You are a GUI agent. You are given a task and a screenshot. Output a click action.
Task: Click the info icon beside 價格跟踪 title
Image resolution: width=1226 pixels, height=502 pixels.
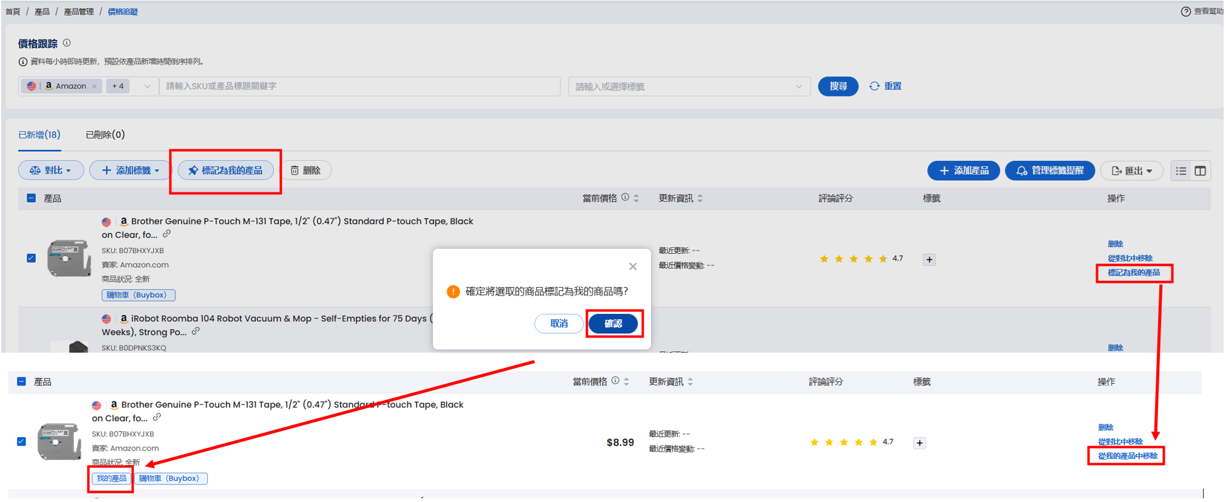click(67, 43)
